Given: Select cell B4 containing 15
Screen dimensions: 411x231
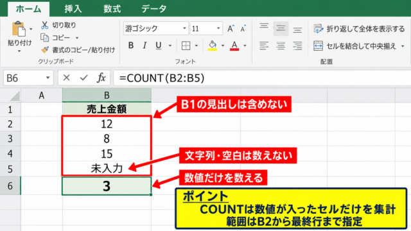Looking at the screenshot, I should (107, 153).
